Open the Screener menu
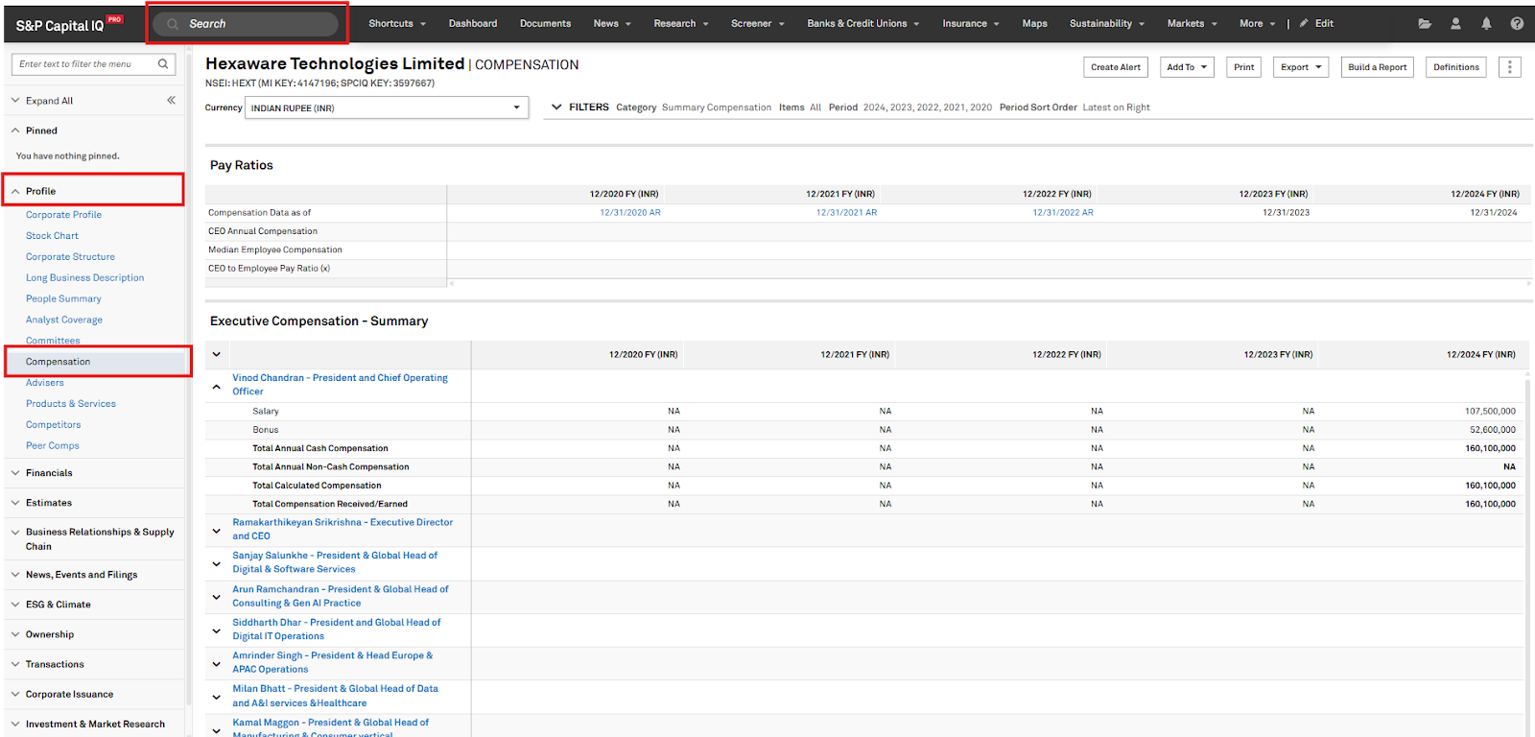Viewport: 1535px width, 737px height. click(x=758, y=23)
